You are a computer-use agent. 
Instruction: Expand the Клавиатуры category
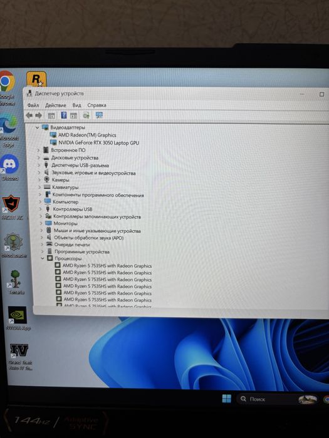click(x=39, y=188)
